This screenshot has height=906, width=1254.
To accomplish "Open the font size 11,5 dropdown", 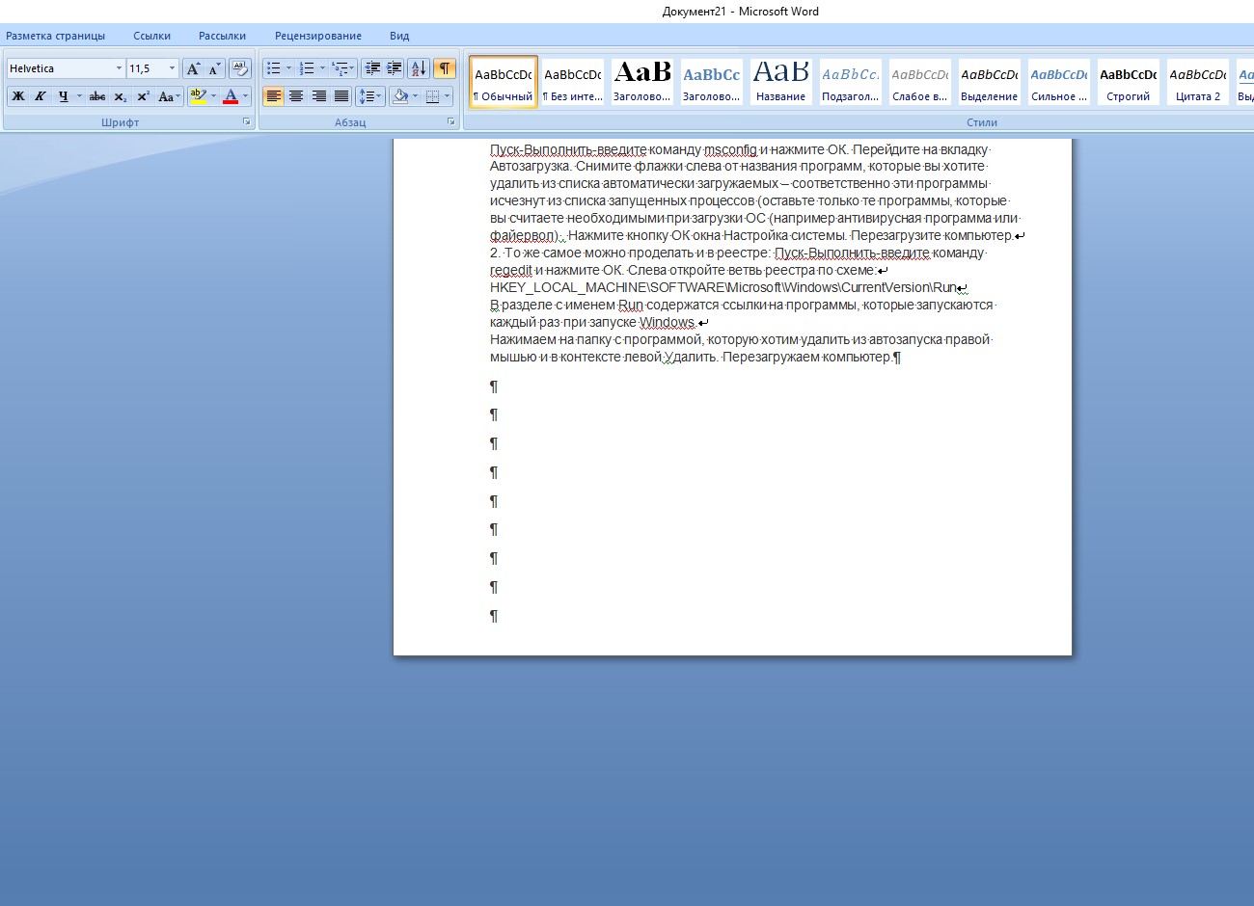I will click(173, 68).
